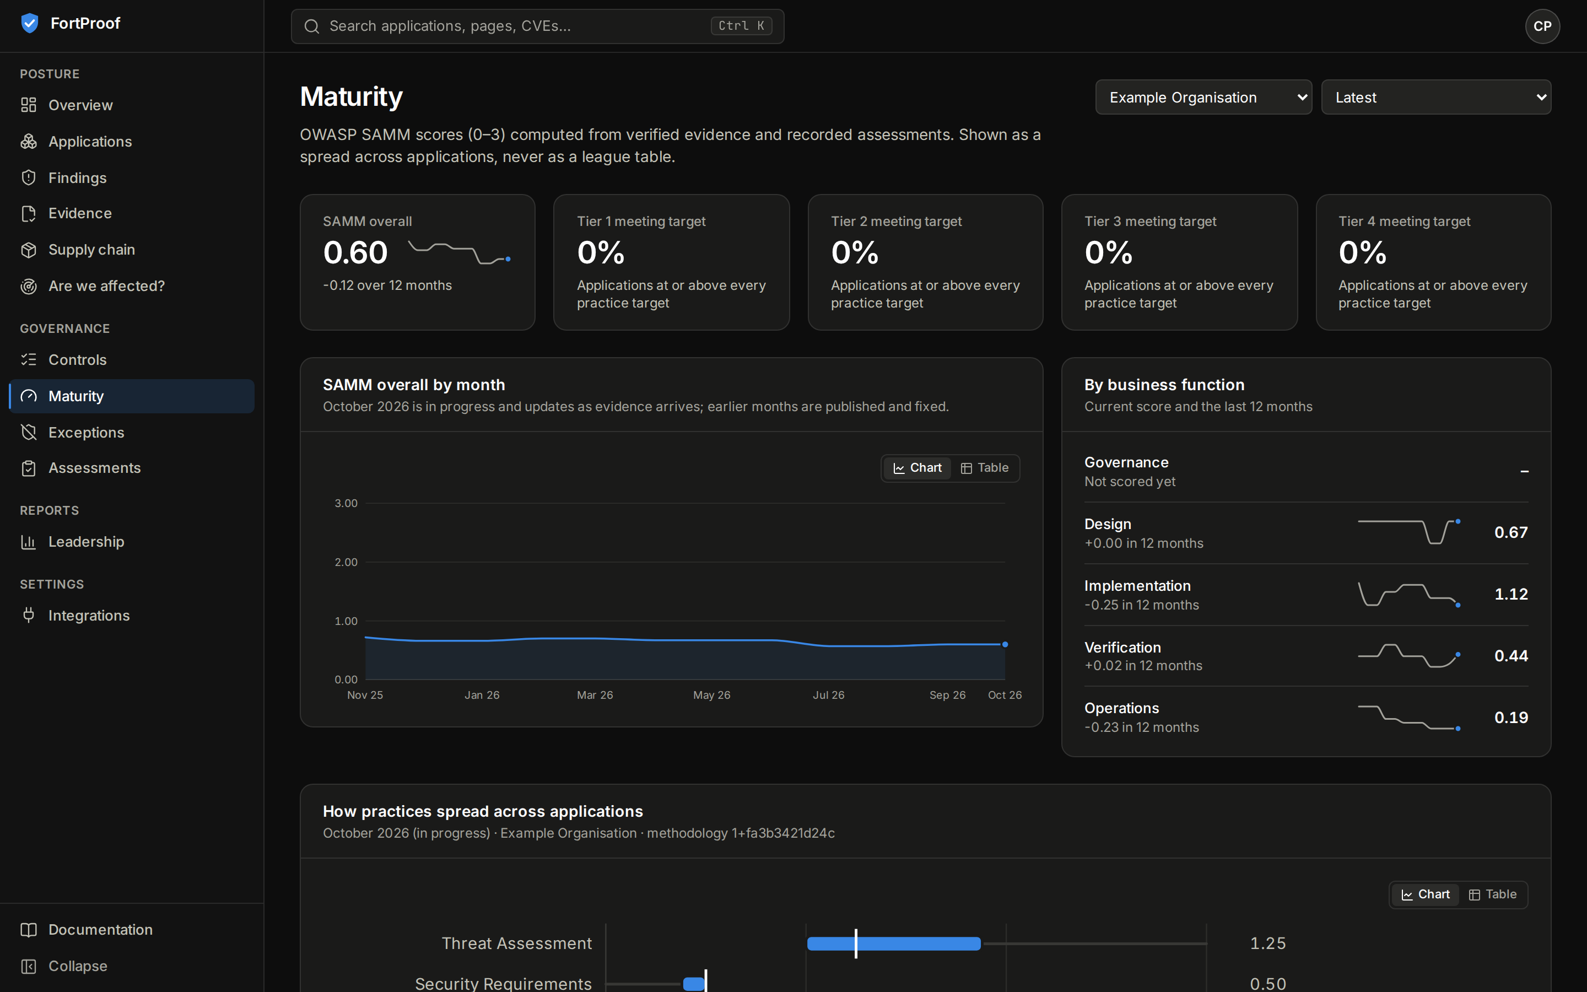Open the Overview grid icon

(x=28, y=105)
